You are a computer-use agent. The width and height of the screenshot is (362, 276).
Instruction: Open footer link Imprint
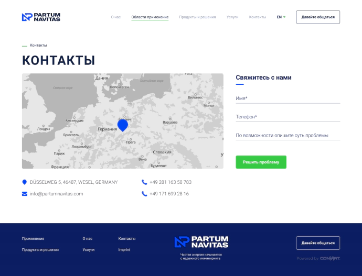(x=124, y=250)
